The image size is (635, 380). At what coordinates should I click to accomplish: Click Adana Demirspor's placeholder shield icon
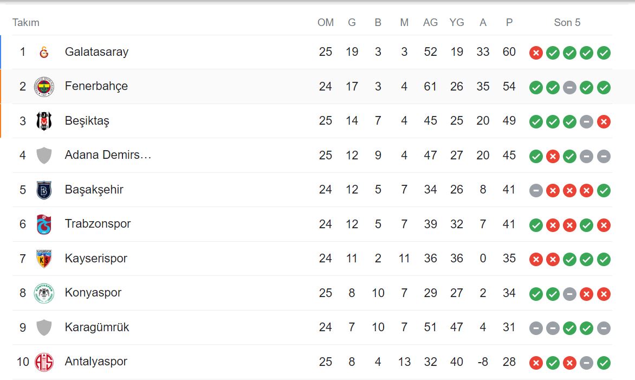[44, 156]
